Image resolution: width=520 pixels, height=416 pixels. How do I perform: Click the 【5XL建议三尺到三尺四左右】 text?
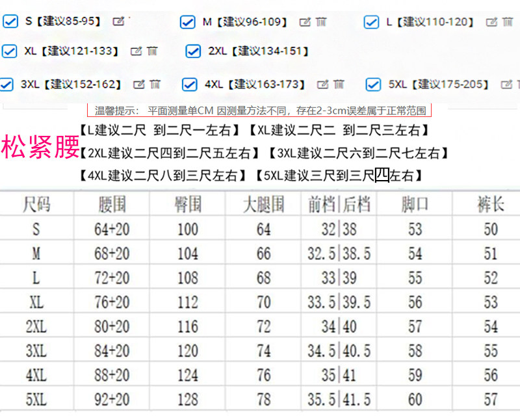339,175
